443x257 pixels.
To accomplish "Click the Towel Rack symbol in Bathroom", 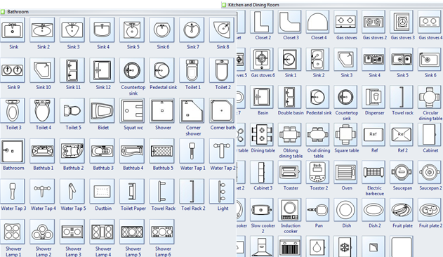I will (162, 192).
